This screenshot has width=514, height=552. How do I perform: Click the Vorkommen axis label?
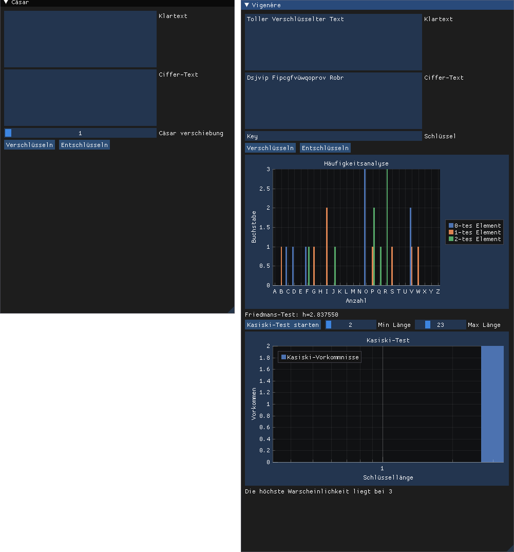pyautogui.click(x=254, y=404)
